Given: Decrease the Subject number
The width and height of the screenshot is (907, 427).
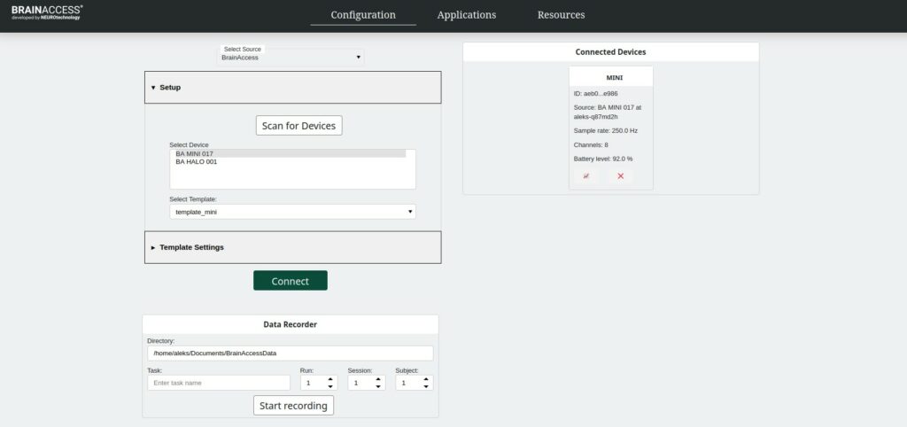Looking at the screenshot, I should tap(426, 386).
